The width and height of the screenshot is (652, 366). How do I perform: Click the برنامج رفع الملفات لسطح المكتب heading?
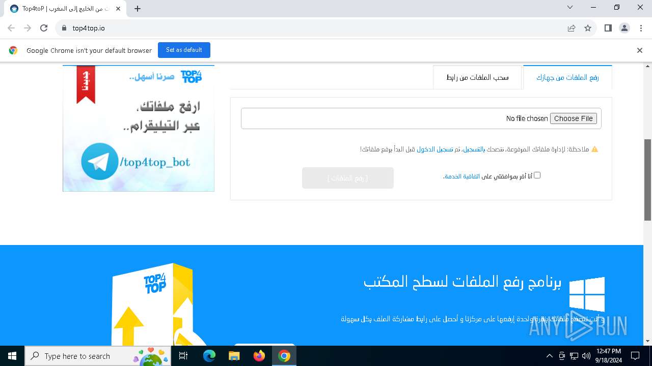point(463,282)
